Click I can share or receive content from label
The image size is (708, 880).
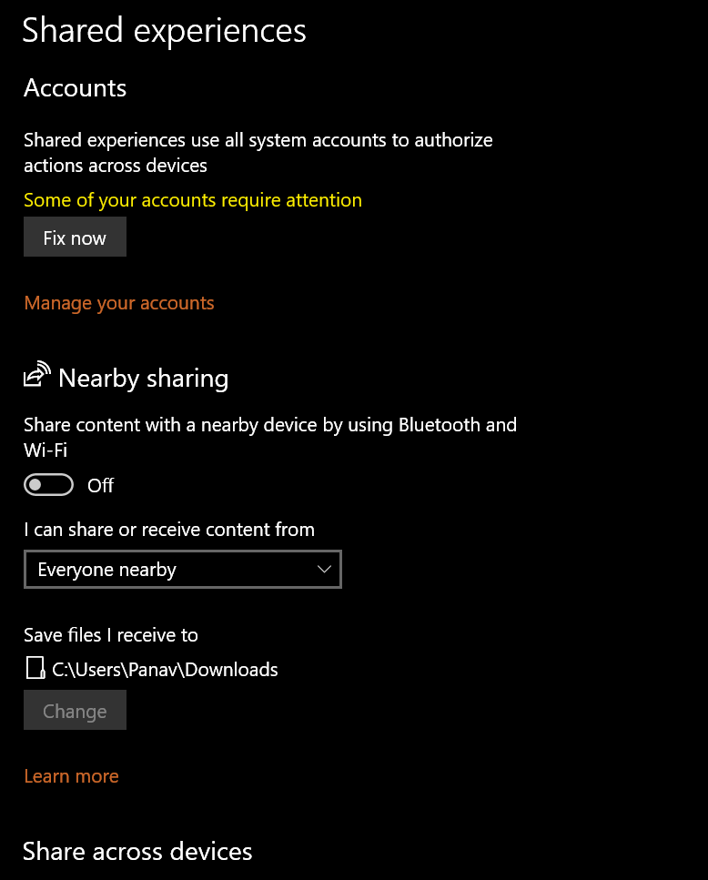[169, 530]
